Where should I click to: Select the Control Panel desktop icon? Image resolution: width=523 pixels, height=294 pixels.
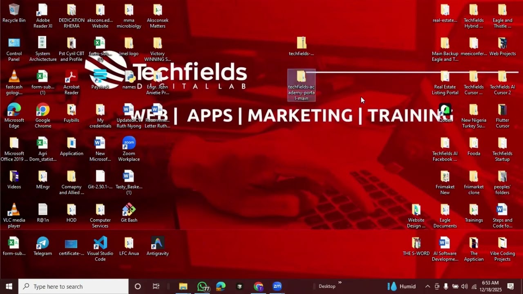tap(14, 49)
